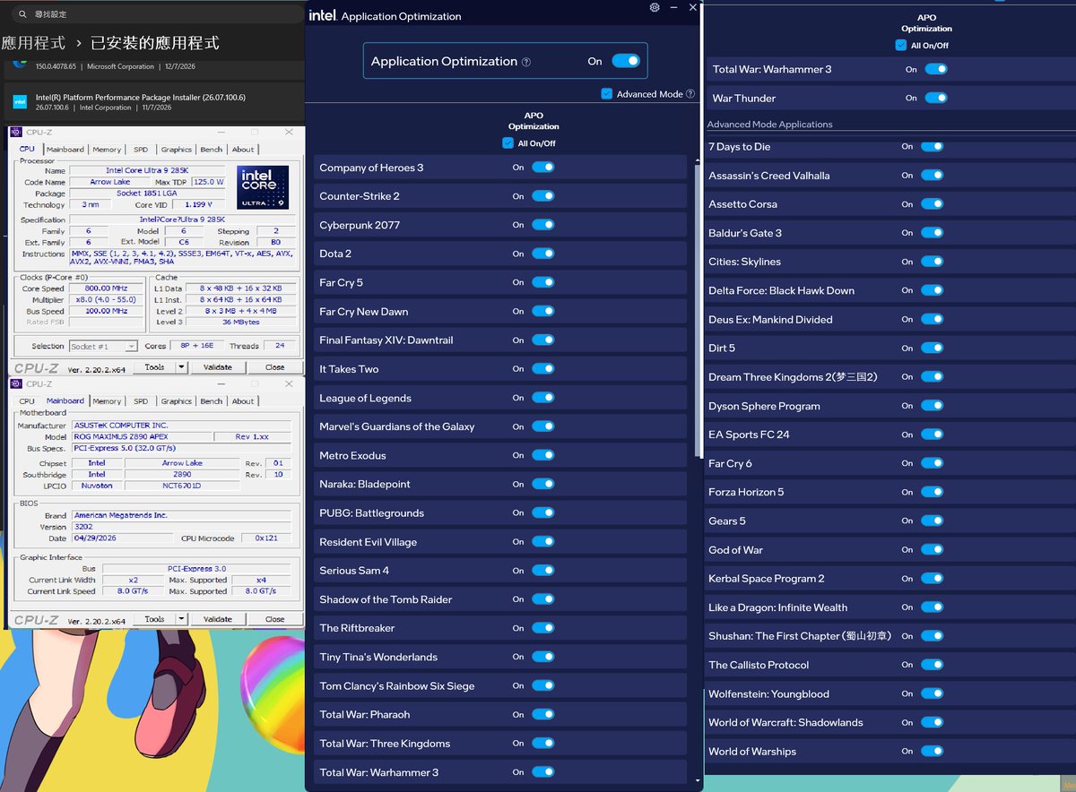Click Validate in lower CPU-Z window
Image resolution: width=1076 pixels, height=792 pixels.
coord(218,618)
